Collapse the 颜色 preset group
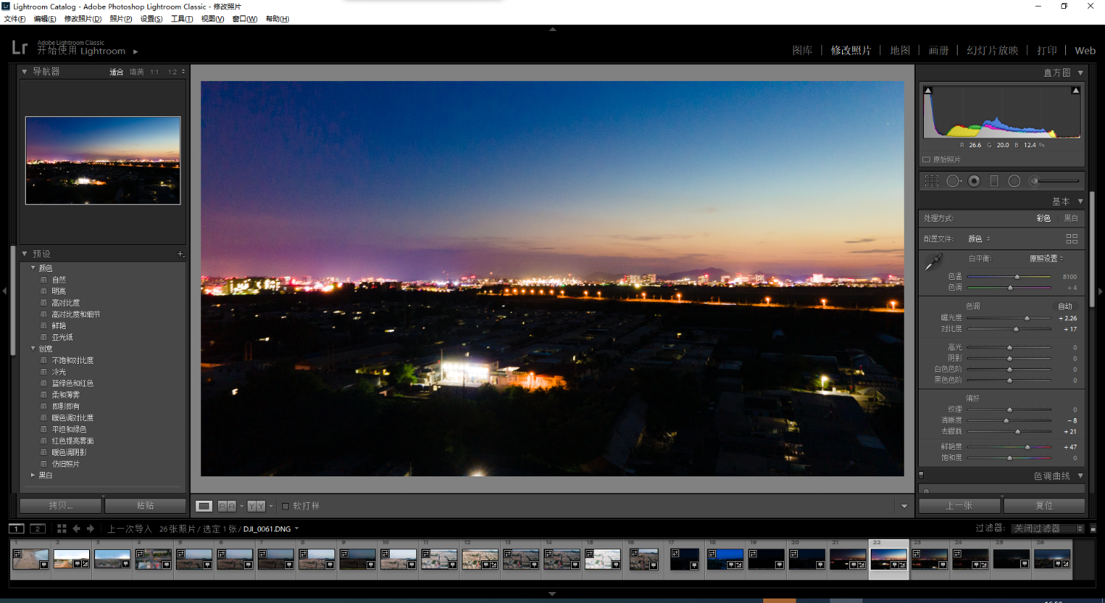 33,268
